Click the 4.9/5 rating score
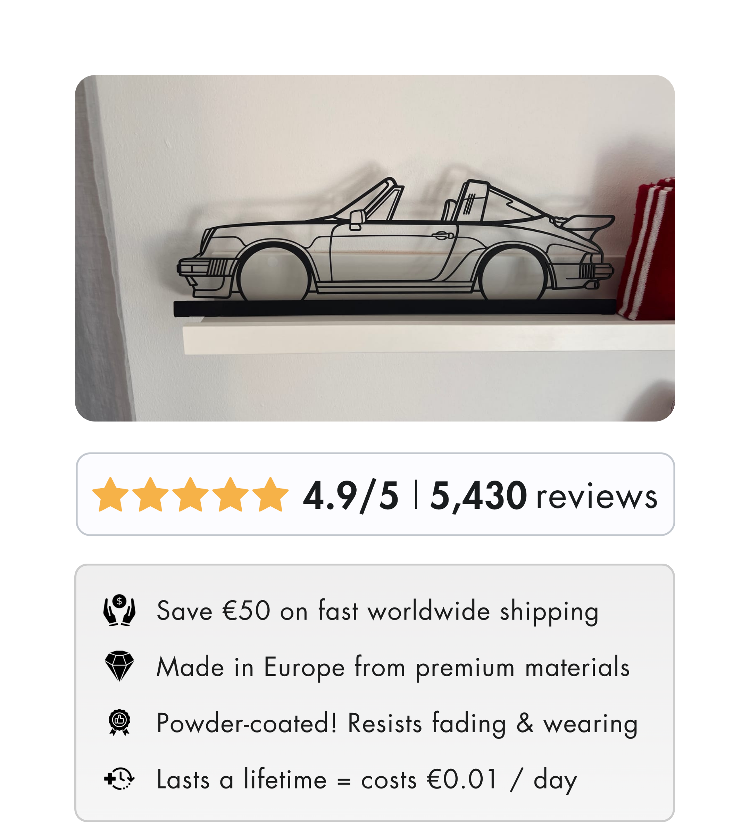Screen dimensions: 750x834 pyautogui.click(x=351, y=496)
